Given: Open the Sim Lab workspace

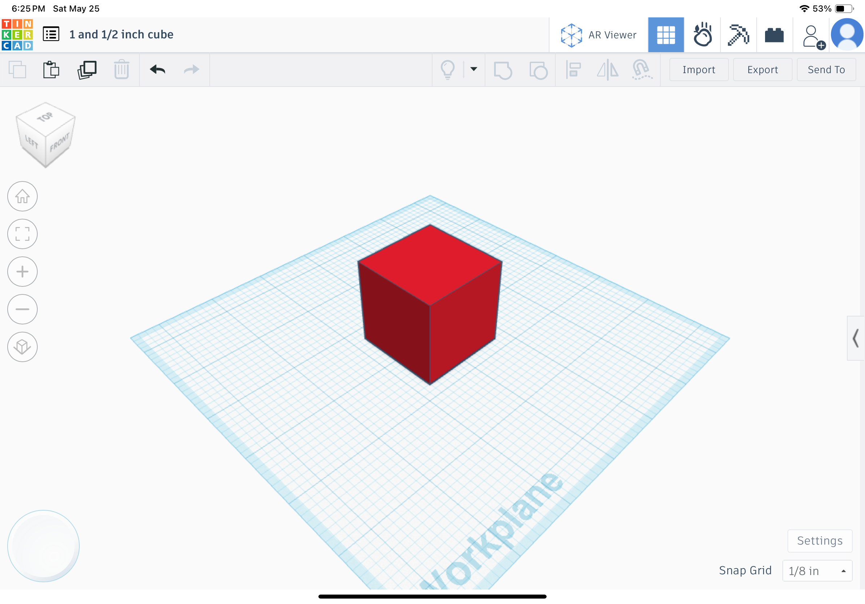Looking at the screenshot, I should click(x=702, y=35).
